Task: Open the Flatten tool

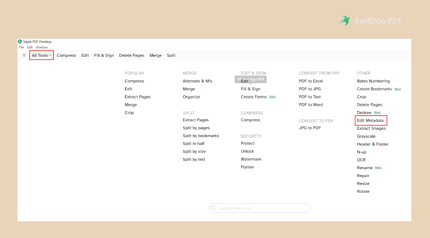Action: click(x=247, y=167)
